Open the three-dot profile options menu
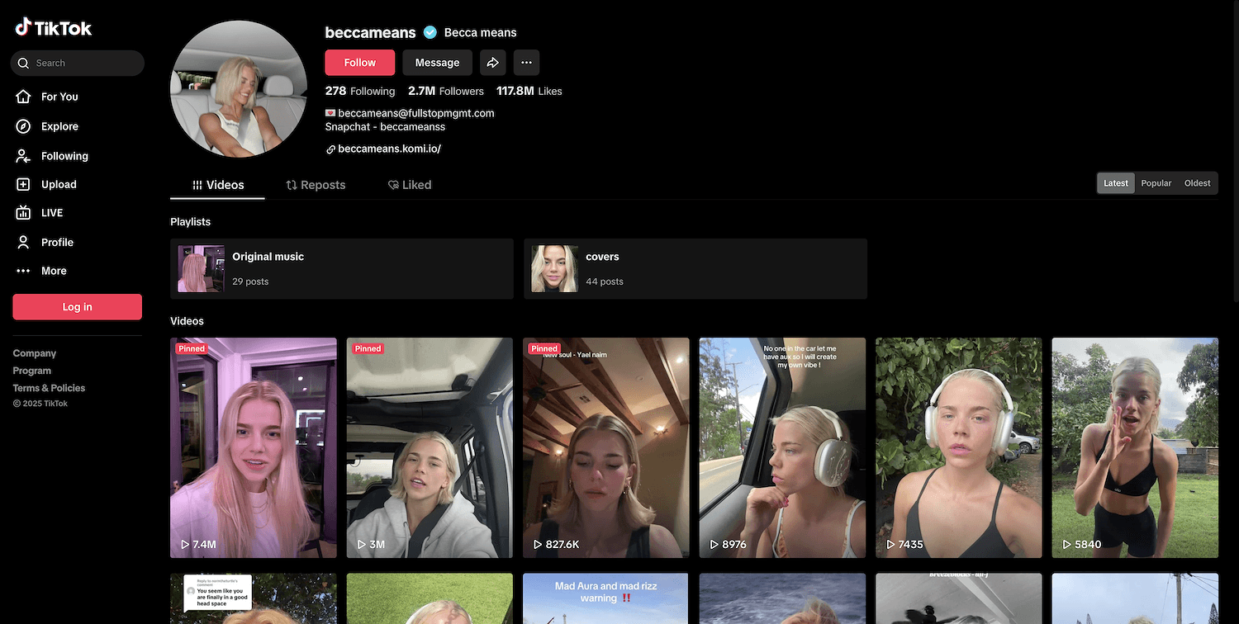Image resolution: width=1239 pixels, height=624 pixels. pyautogui.click(x=526, y=63)
